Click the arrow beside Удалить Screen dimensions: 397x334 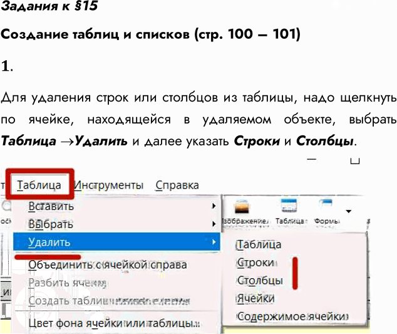(214, 242)
